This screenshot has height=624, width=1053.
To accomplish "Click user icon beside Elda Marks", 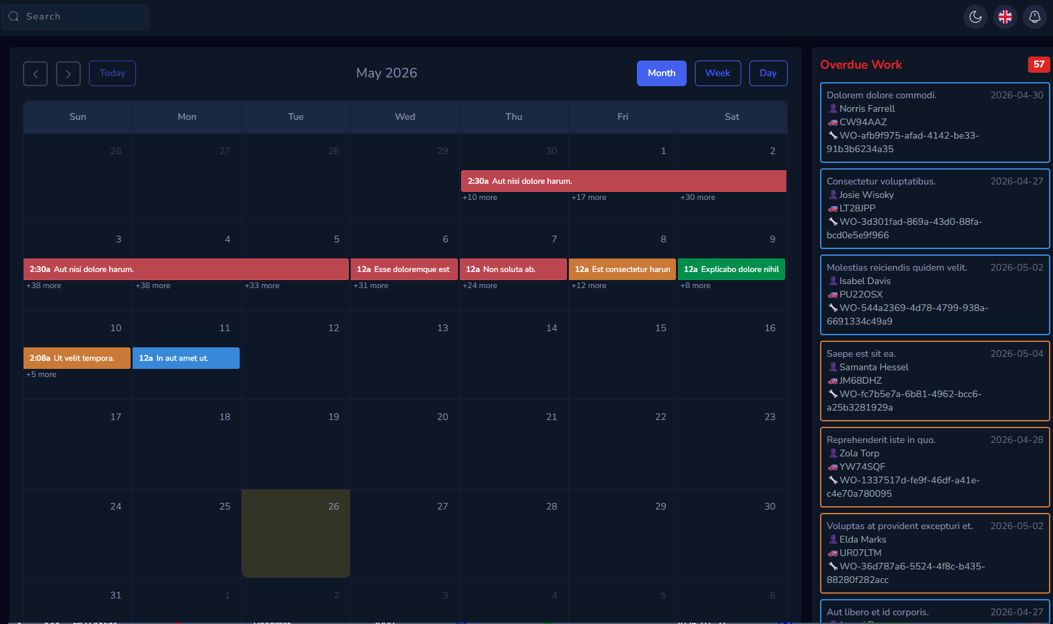I will pyautogui.click(x=833, y=540).
